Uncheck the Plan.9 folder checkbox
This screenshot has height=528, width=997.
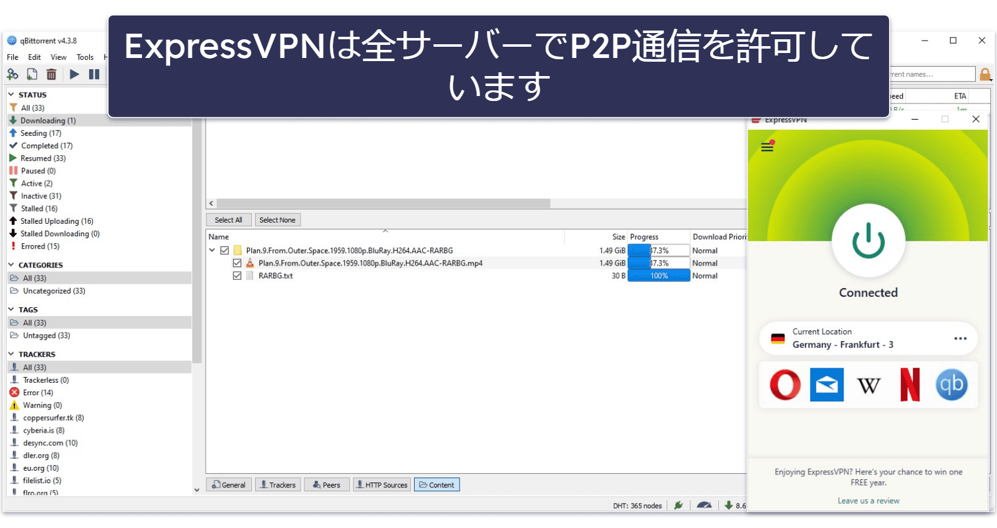224,251
